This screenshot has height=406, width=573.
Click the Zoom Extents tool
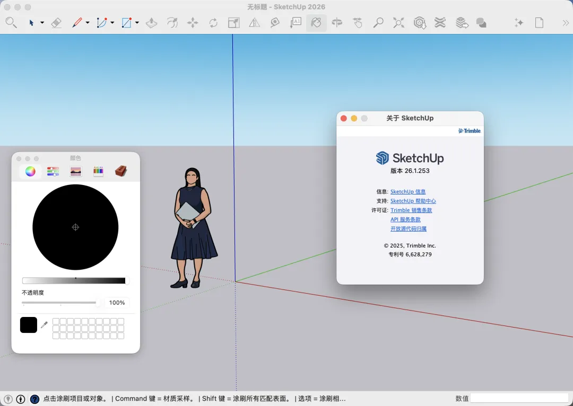pyautogui.click(x=398, y=23)
